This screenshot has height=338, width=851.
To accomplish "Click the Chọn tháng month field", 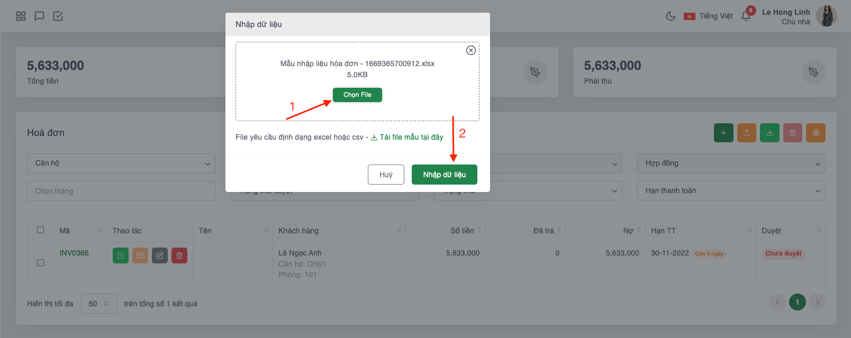I will tap(121, 191).
